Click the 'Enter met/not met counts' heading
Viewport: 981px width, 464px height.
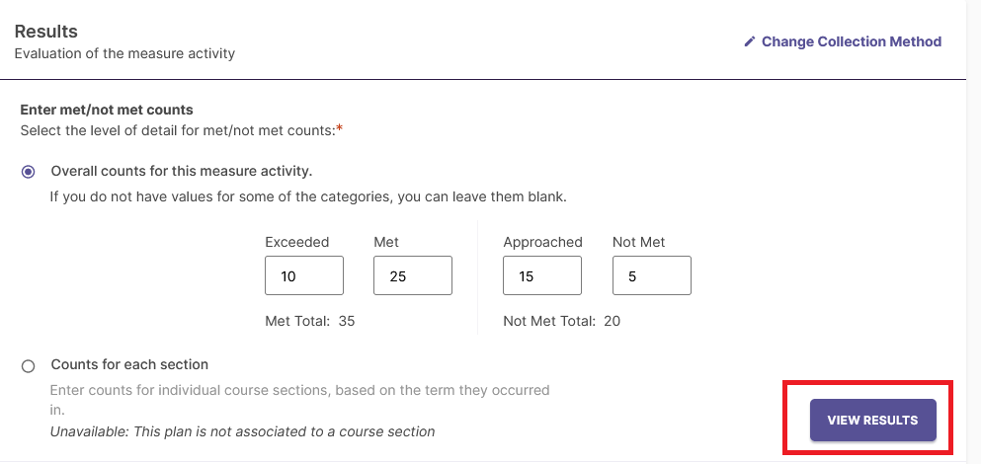point(107,110)
